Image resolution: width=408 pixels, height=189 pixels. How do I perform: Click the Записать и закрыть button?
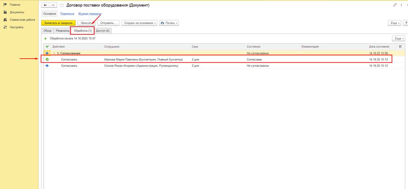[58, 23]
